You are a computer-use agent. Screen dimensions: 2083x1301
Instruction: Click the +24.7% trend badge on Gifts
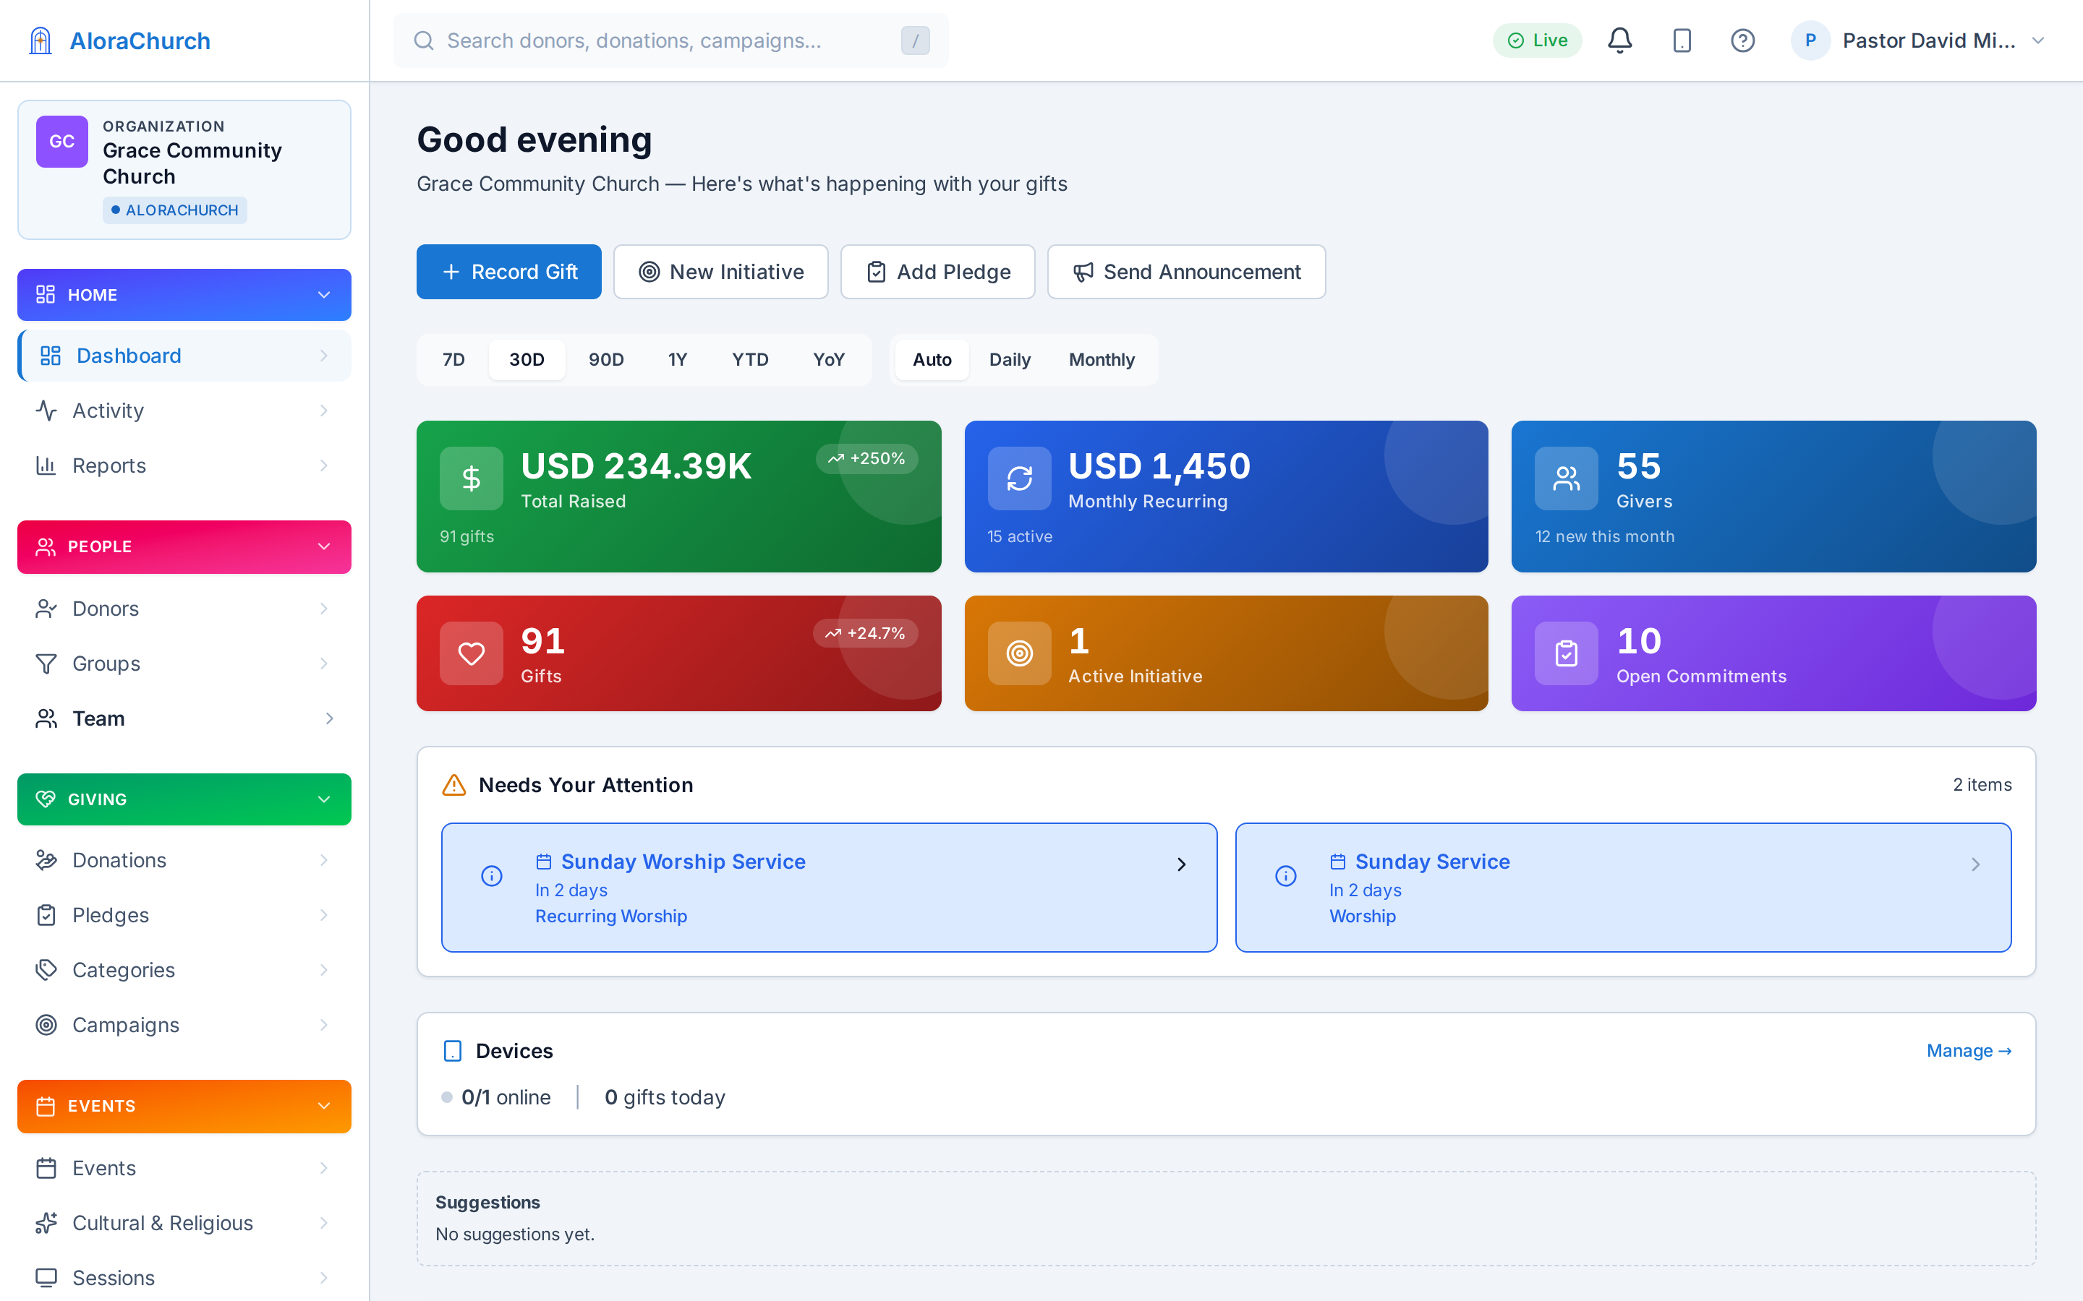pos(865,633)
